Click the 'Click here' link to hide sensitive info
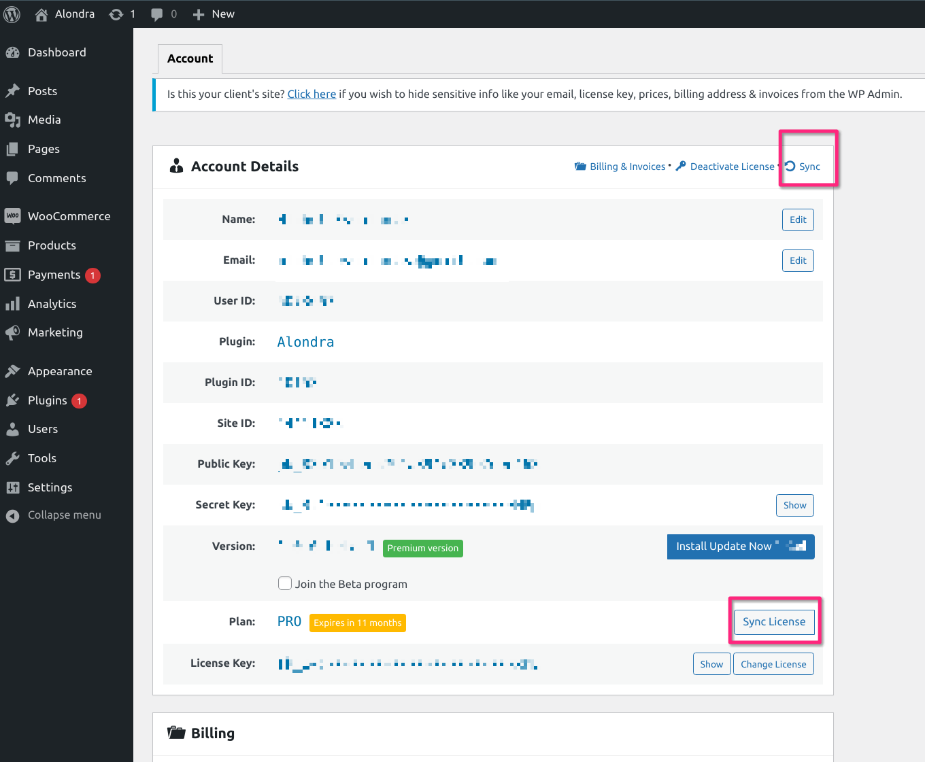The image size is (925, 762). pos(312,94)
